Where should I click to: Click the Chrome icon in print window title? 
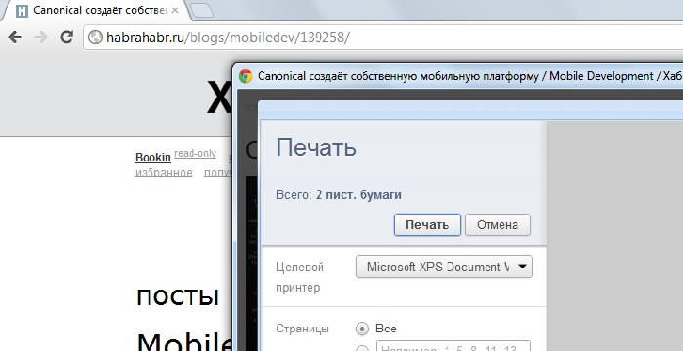coord(245,76)
